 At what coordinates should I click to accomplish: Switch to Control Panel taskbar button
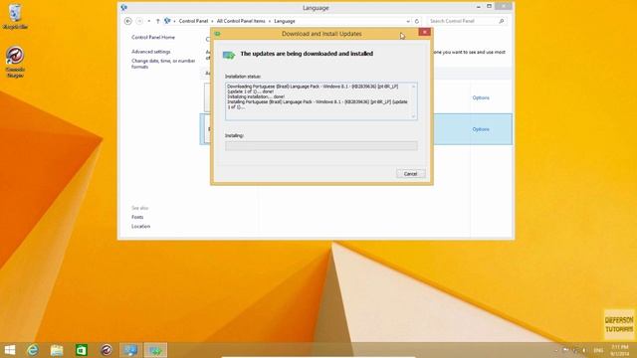point(130,350)
